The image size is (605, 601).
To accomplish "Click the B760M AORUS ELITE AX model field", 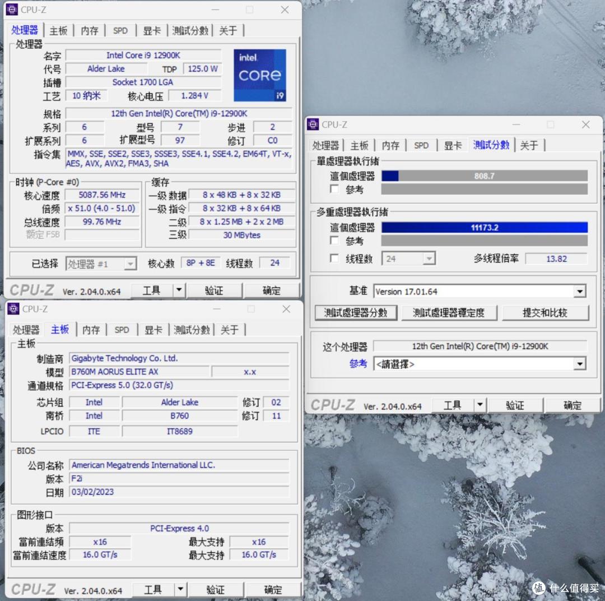I will pos(139,372).
